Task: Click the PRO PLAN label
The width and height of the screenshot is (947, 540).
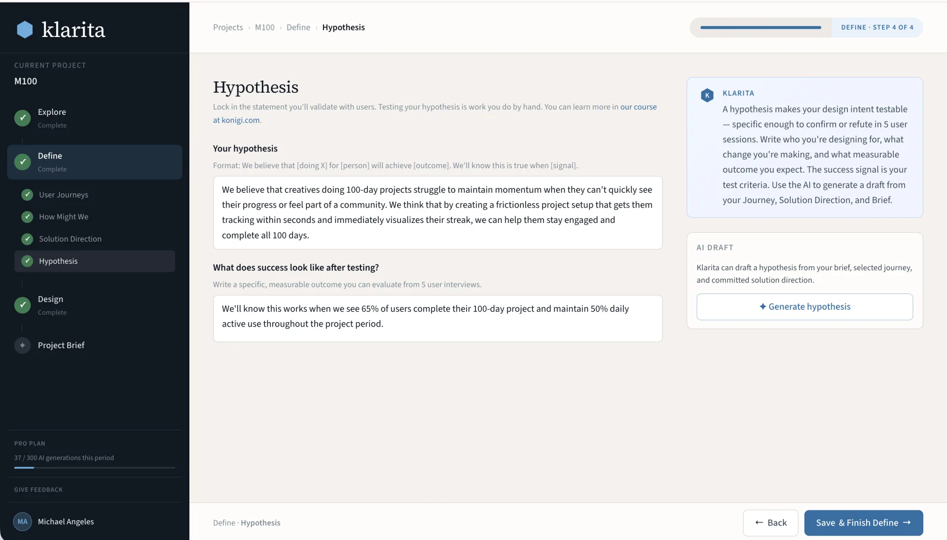Action: tap(30, 444)
